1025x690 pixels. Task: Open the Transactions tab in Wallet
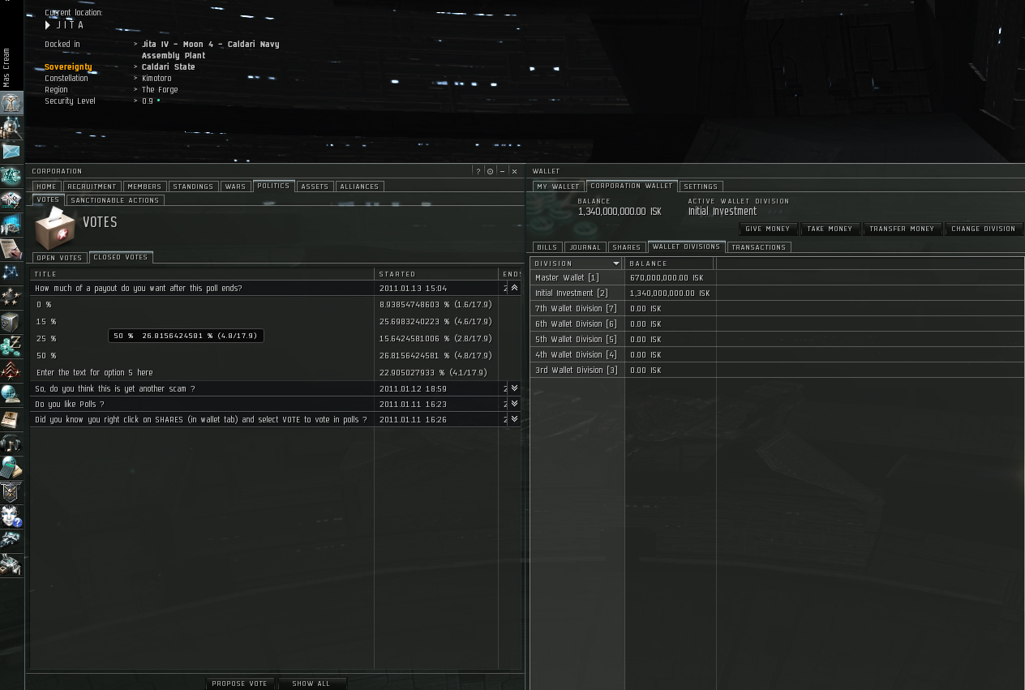pyautogui.click(x=758, y=247)
